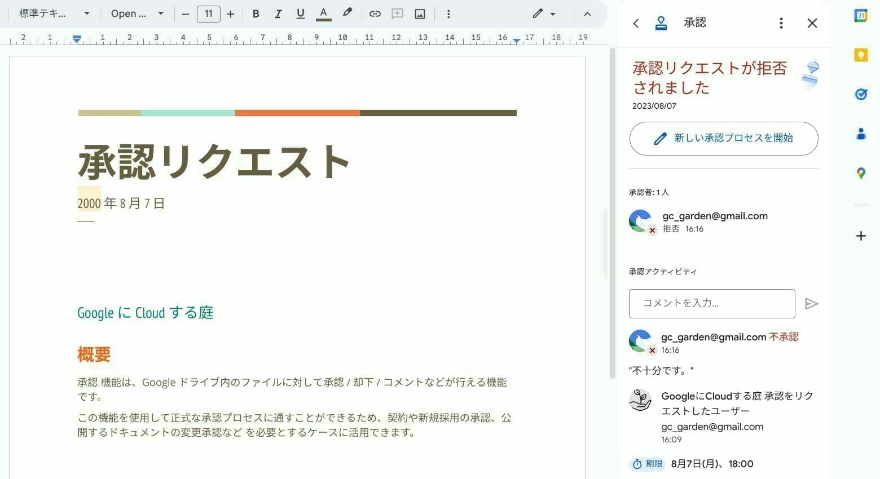The height and width of the screenshot is (479, 880).
Task: Click approver avatar beside 拒否 16:16
Action: pyautogui.click(x=640, y=221)
